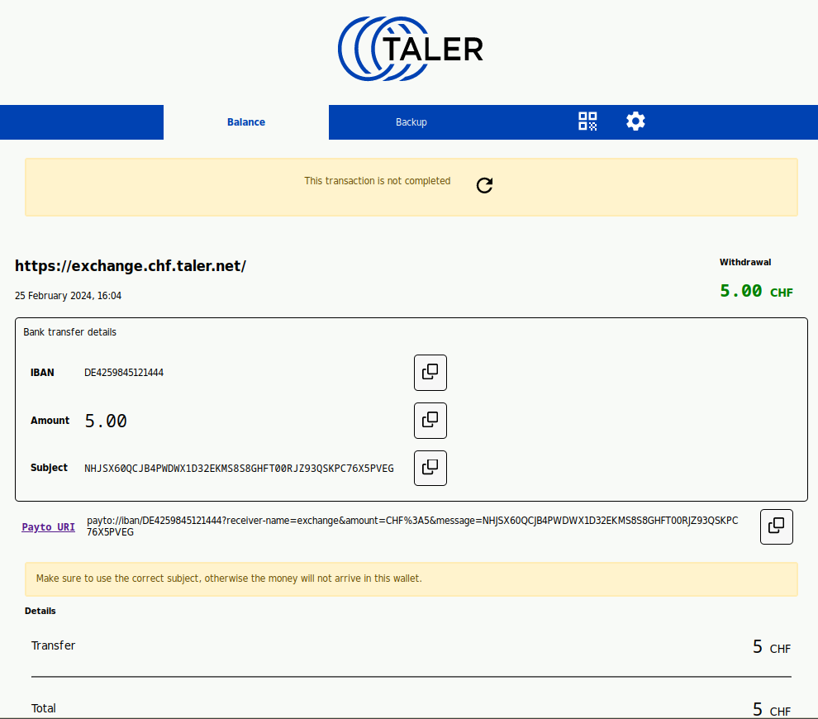
Task: Click the transaction date of 25 February
Action: pyautogui.click(x=68, y=295)
